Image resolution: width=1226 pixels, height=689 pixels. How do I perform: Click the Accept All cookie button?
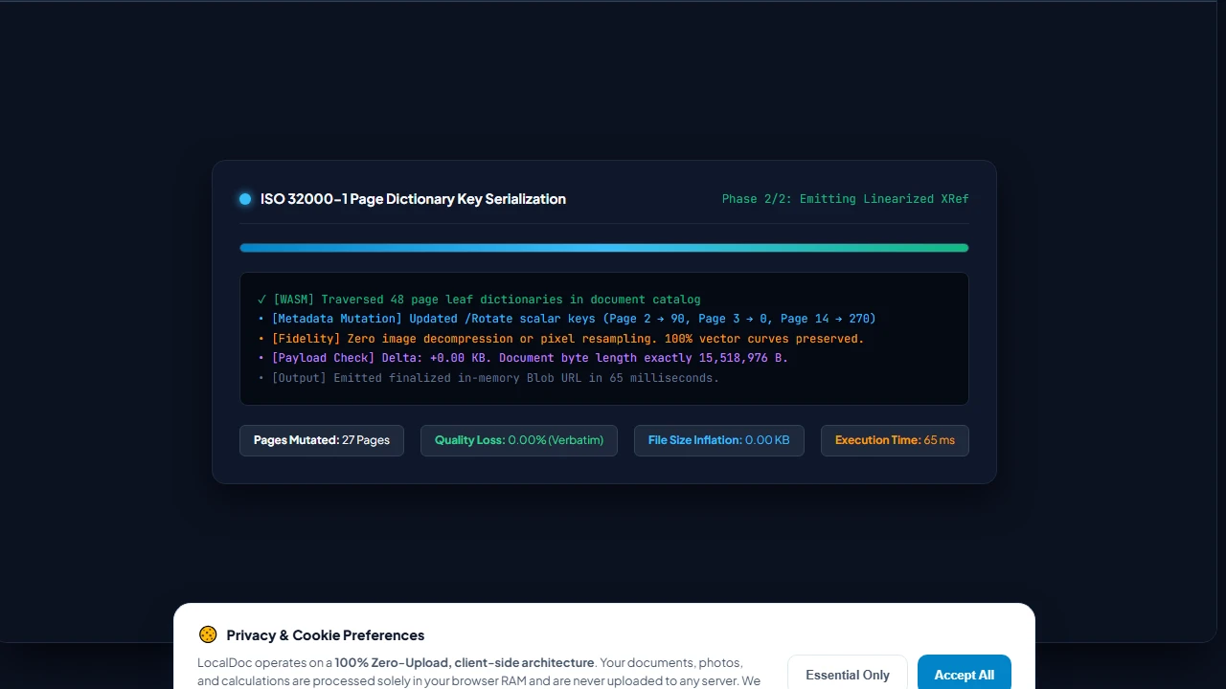(964, 674)
